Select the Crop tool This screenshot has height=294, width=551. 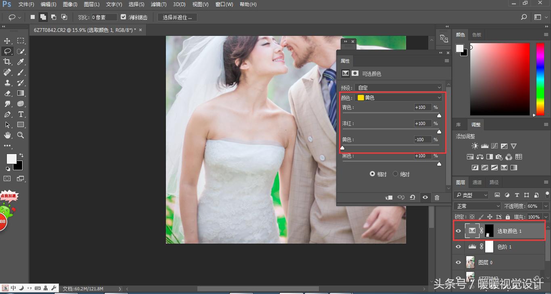coord(7,62)
